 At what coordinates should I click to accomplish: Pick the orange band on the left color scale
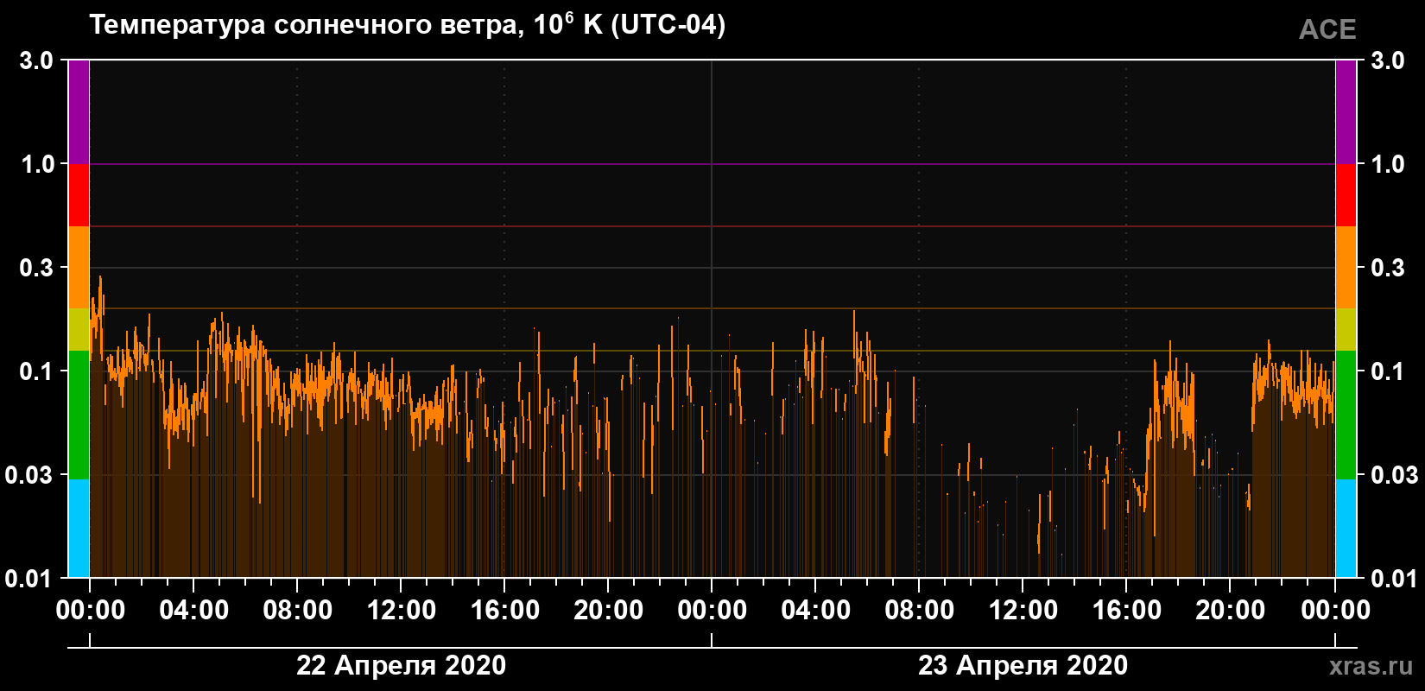[x=79, y=268]
